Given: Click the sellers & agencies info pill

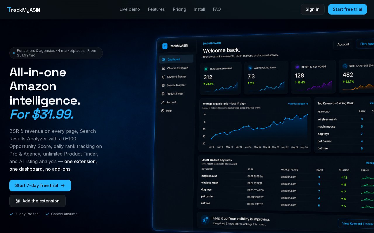Looking at the screenshot, I should (56, 53).
